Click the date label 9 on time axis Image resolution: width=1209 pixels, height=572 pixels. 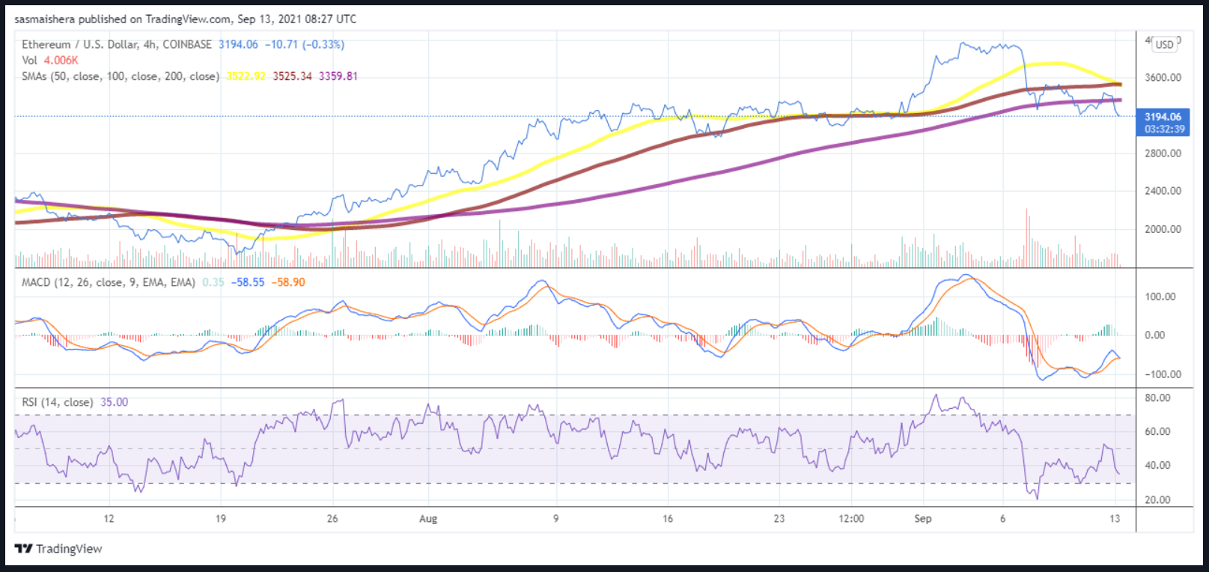click(555, 518)
